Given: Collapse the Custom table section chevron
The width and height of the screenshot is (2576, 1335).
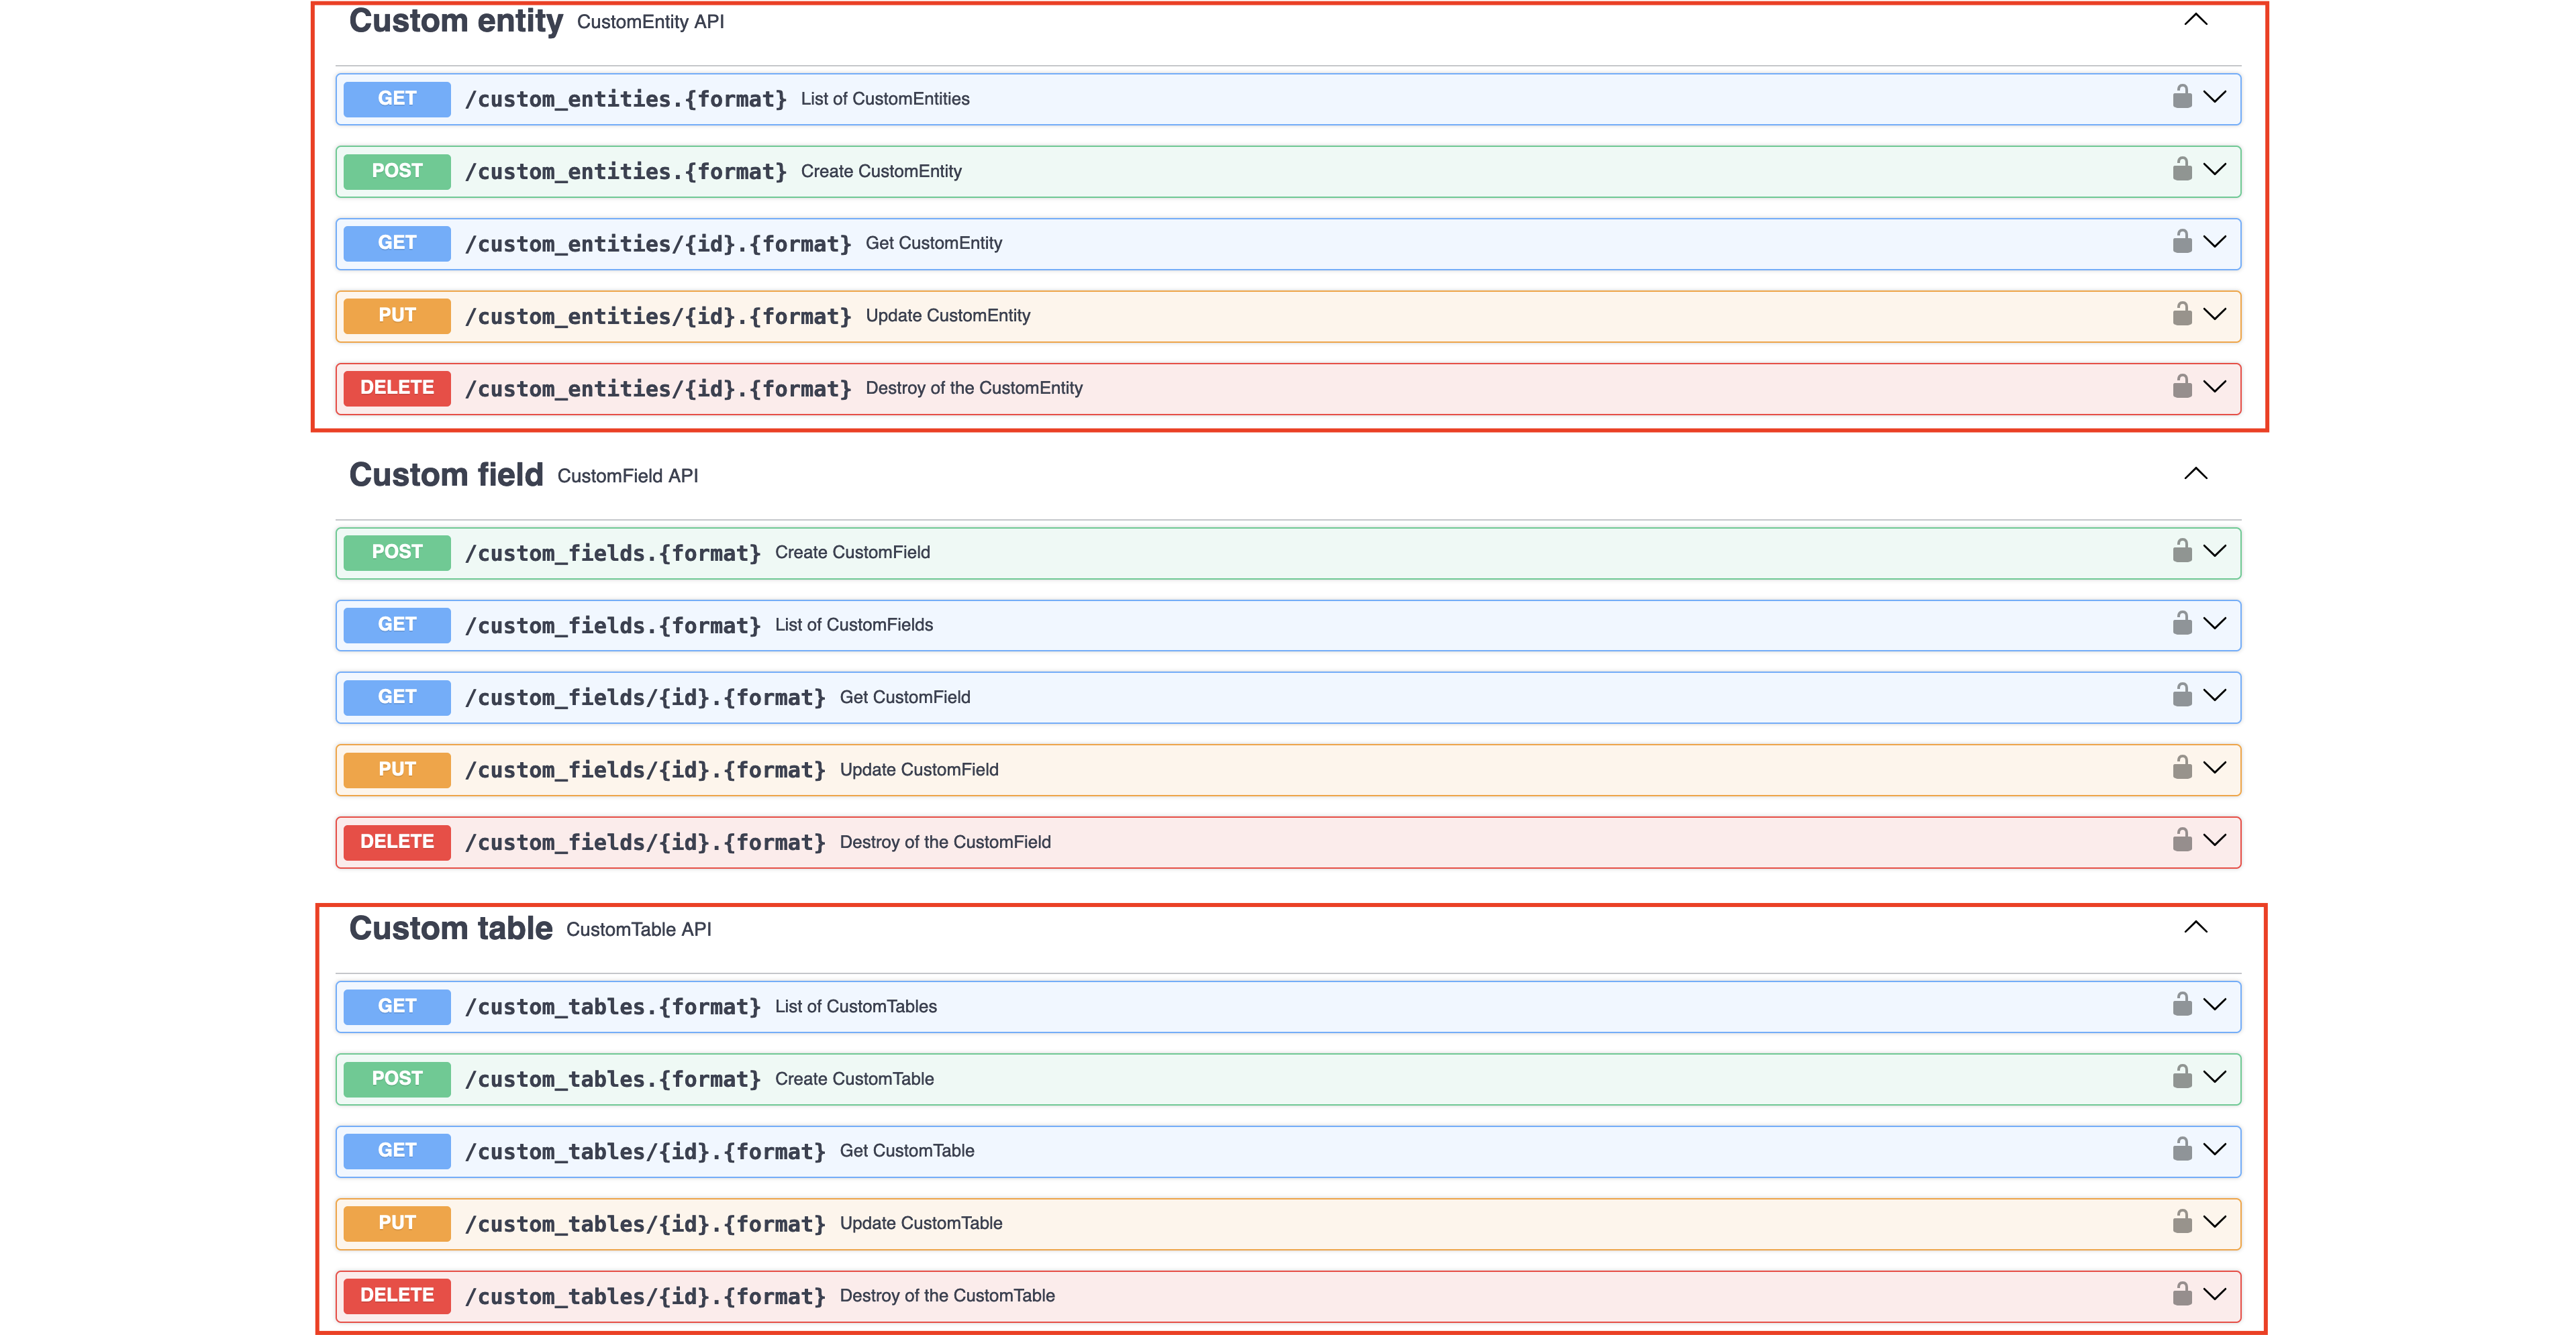Looking at the screenshot, I should (2195, 927).
